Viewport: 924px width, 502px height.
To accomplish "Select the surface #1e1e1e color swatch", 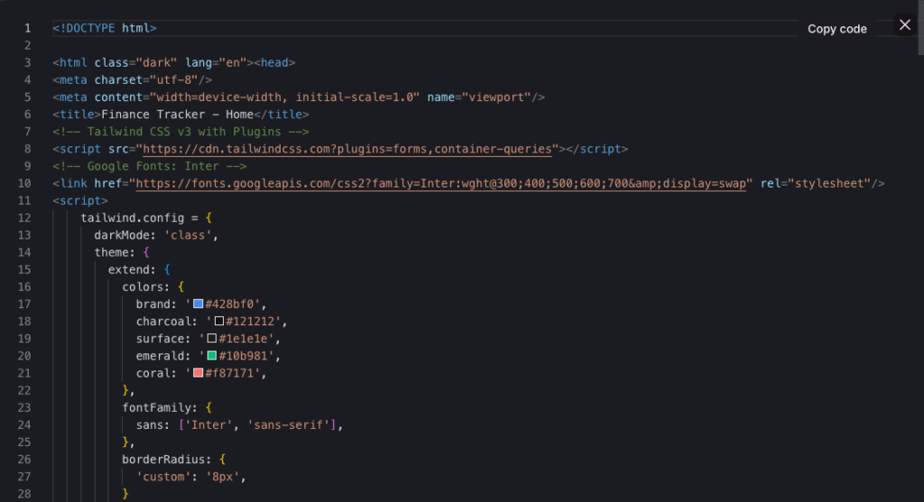I will [212, 338].
